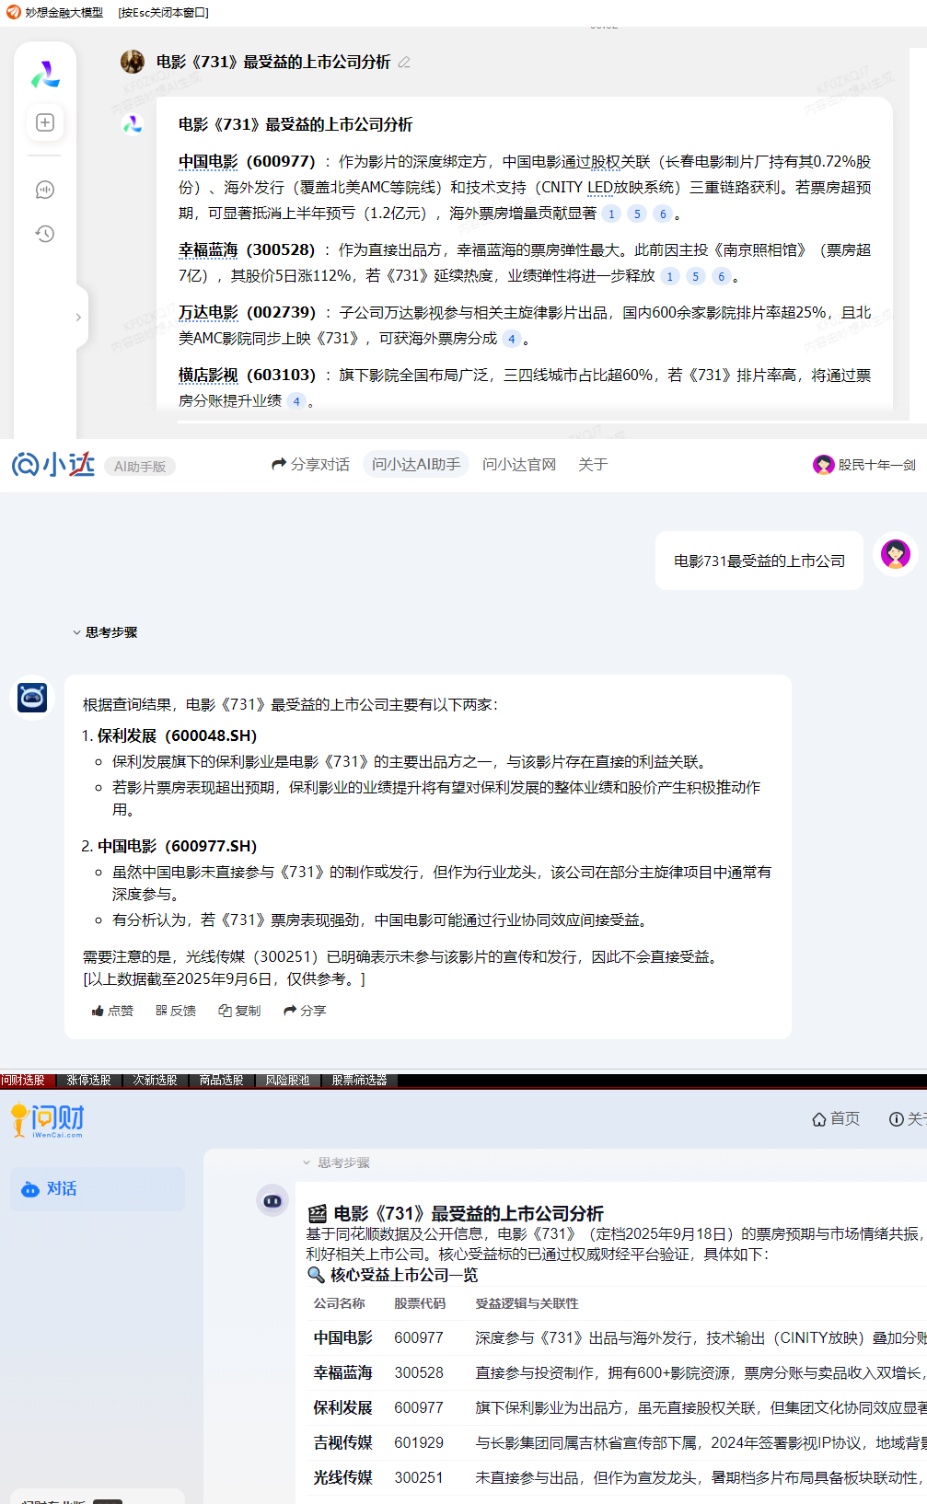The height and width of the screenshot is (1504, 927).
Task: Click the 股民十年一剑 user profile
Action: (864, 465)
